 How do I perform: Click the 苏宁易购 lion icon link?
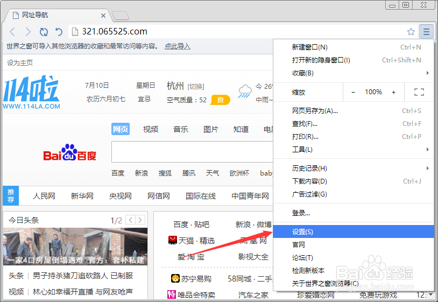pyautogui.click(x=192, y=278)
